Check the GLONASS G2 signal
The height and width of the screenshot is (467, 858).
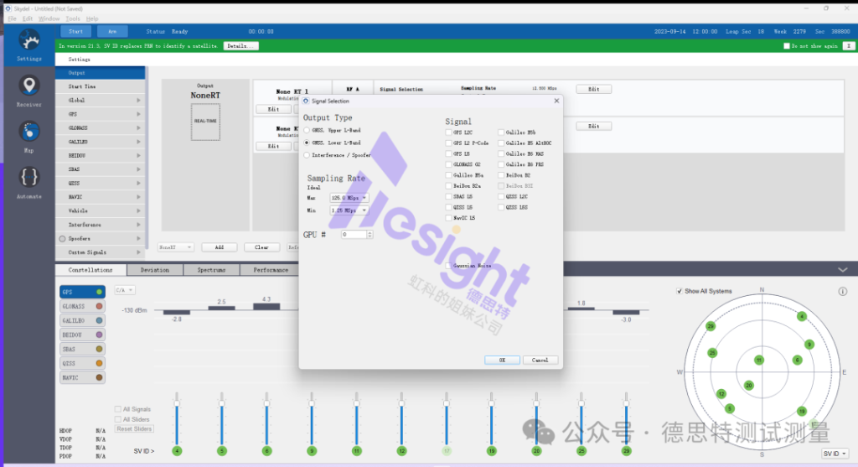click(449, 164)
